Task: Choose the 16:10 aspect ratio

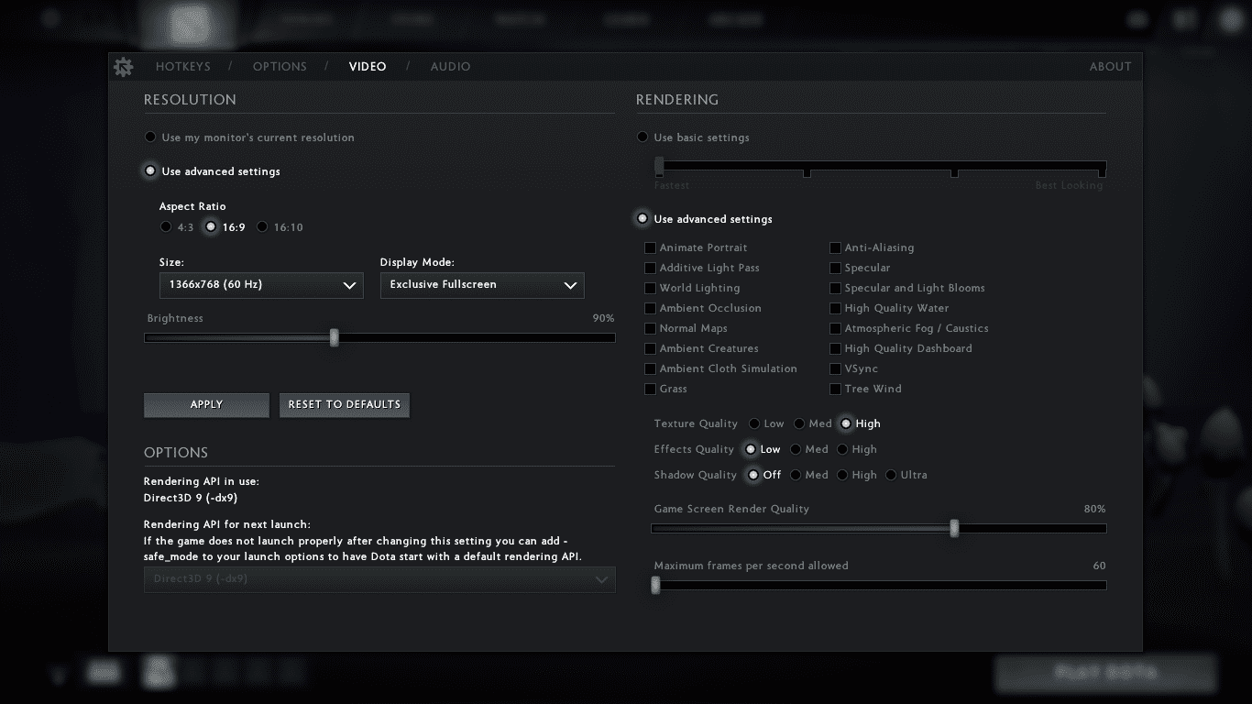Action: tap(262, 227)
